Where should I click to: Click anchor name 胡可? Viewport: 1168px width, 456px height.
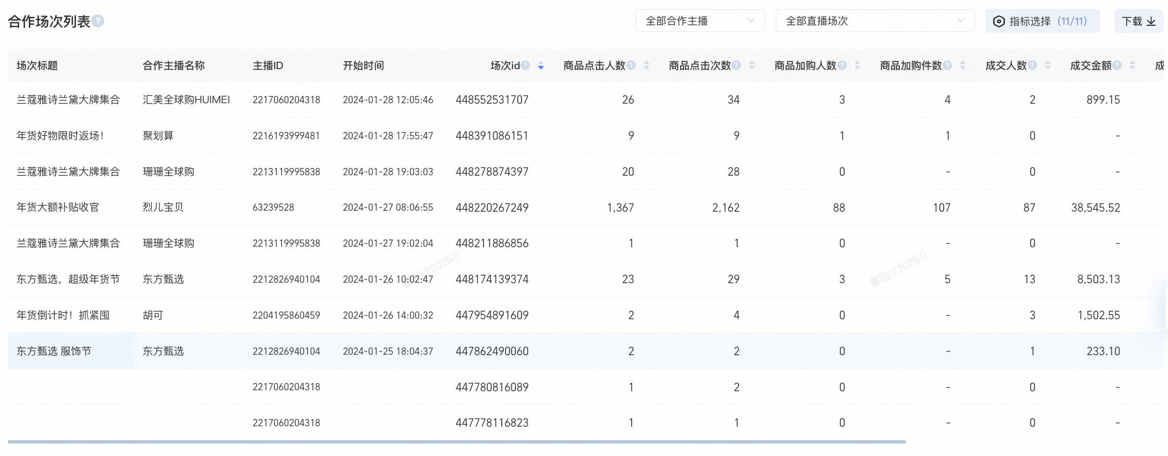[x=153, y=315]
